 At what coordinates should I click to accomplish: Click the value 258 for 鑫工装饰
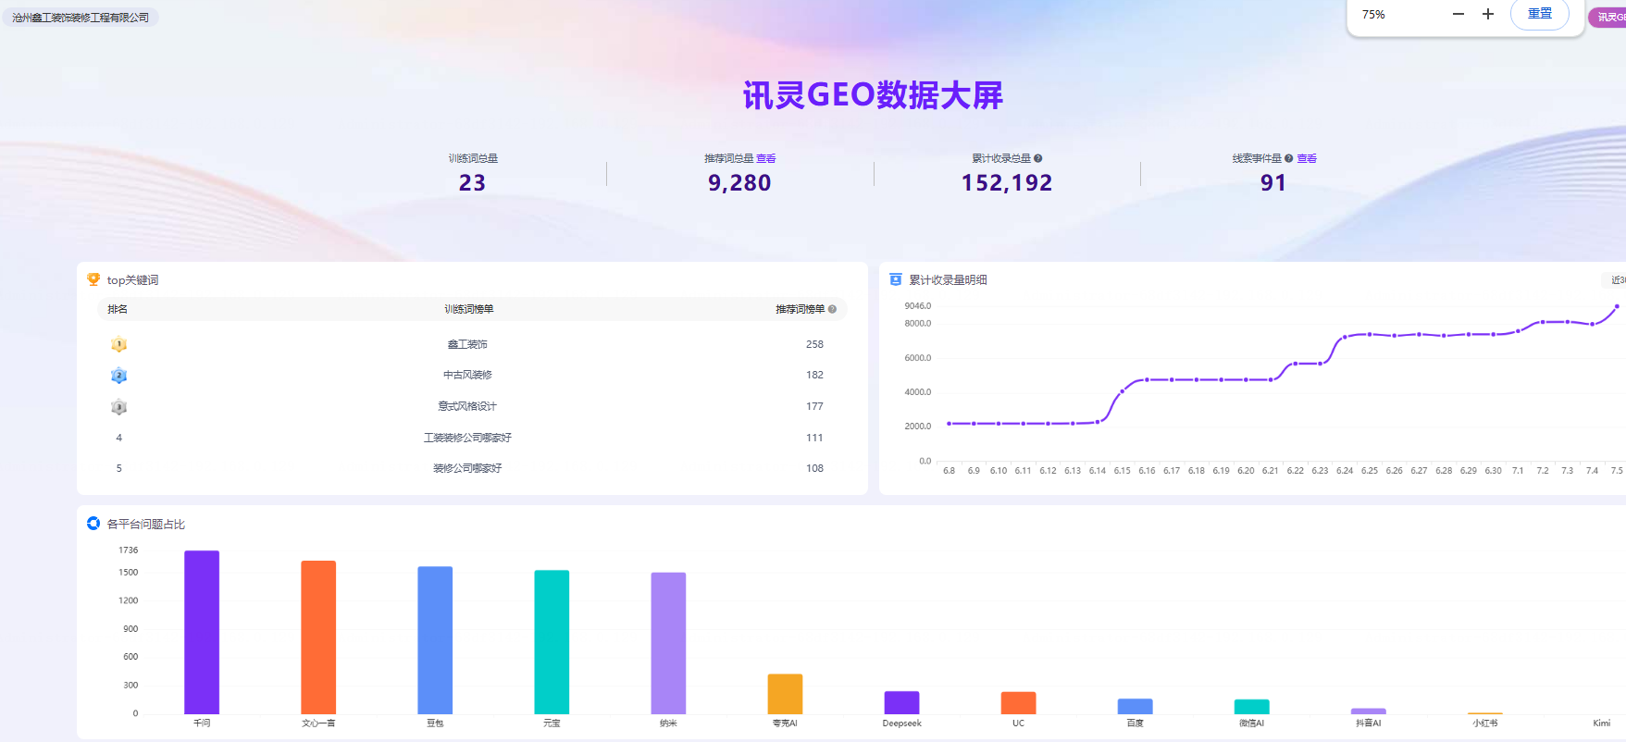pyautogui.click(x=814, y=344)
